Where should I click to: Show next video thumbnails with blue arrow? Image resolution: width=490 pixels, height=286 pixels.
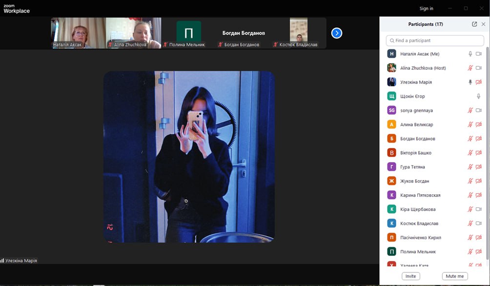pos(337,33)
